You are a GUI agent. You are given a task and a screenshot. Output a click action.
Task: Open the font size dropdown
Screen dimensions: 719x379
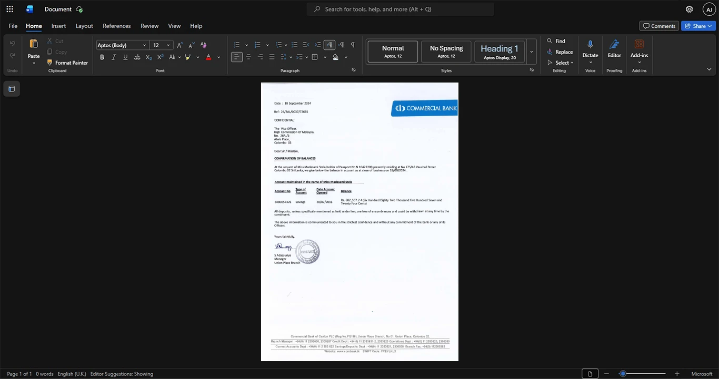[x=168, y=45]
